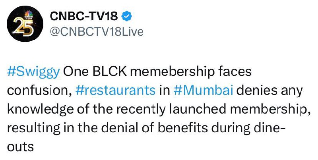Click the misspelled word "memebership"
The width and height of the screenshot is (318, 160).
coord(172,72)
